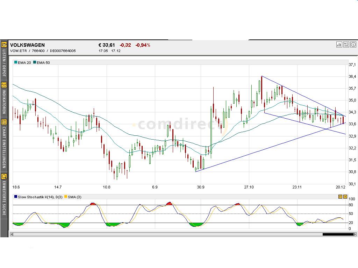The width and height of the screenshot is (358, 268).
Task: Click the € 33,61 price value
Action: (107, 45)
